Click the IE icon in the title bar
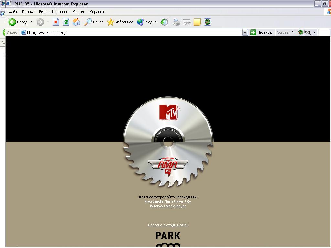The width and height of the screenshot is (331, 248). 9,4
